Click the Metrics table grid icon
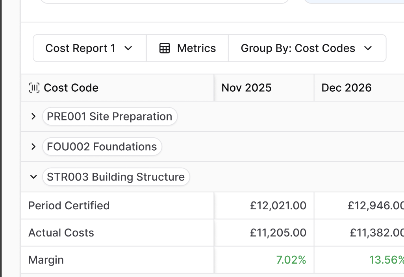The width and height of the screenshot is (404, 277). [x=165, y=48]
